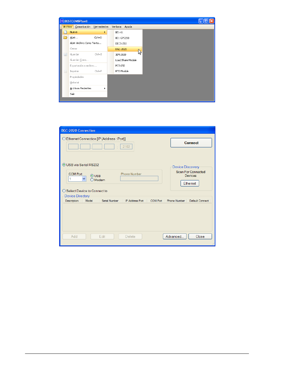Select DECS-250 in the Nuevo submenu
The image size is (291, 377).
point(125,44)
